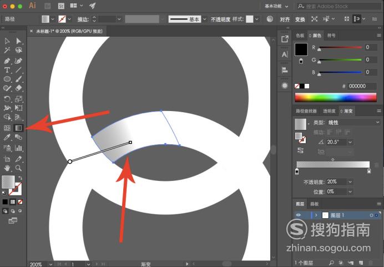This screenshot has height=267, width=384.
Task: Select the Shaper tool
Action: (7, 88)
